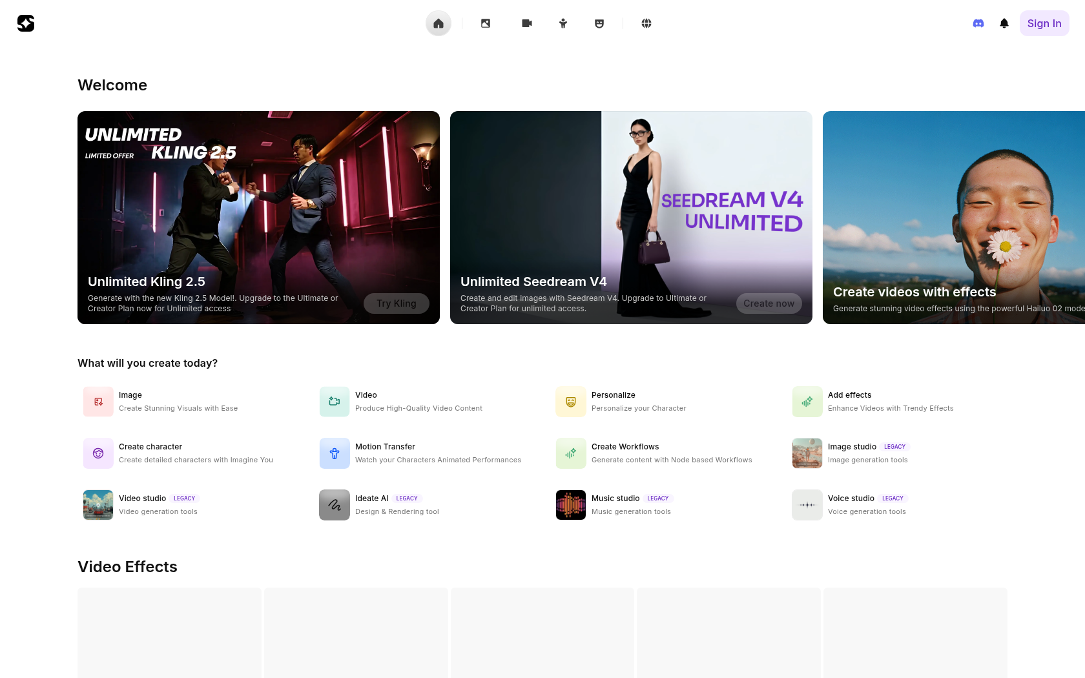The width and height of the screenshot is (1085, 678).
Task: Open 'Create Stunning Visuals with Ease' text
Action: pos(178,408)
